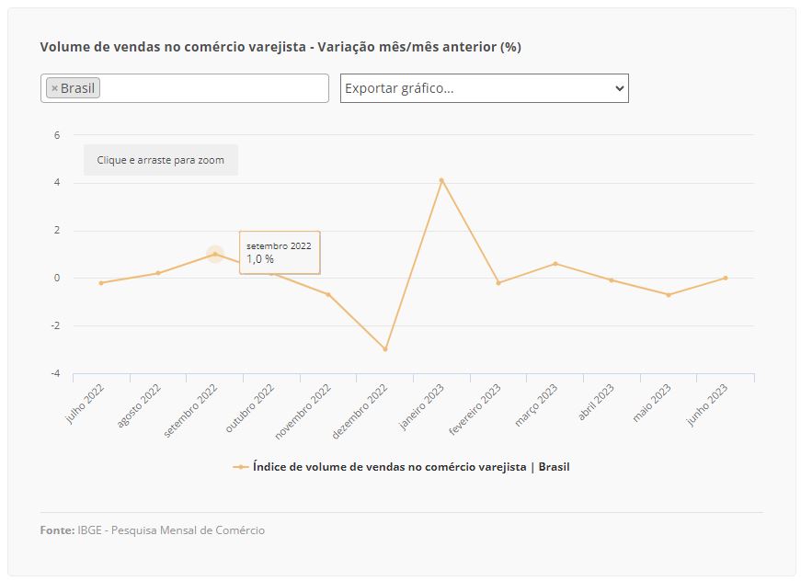Remove the Brasil tag with the x icon
Viewport: 801px width, 581px height.
54,88
